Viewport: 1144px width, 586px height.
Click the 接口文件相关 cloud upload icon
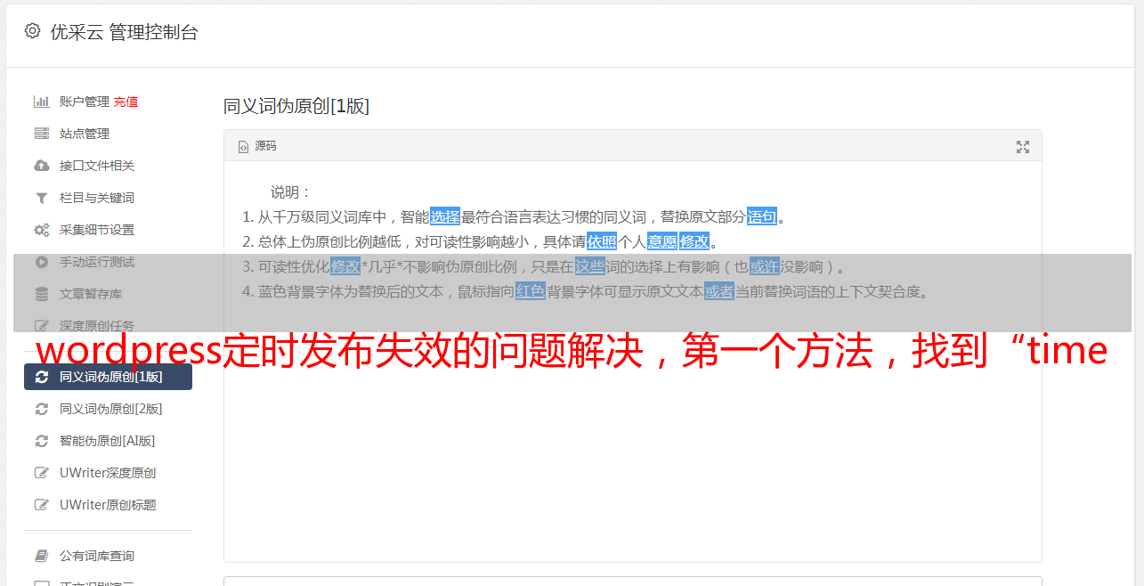click(41, 166)
